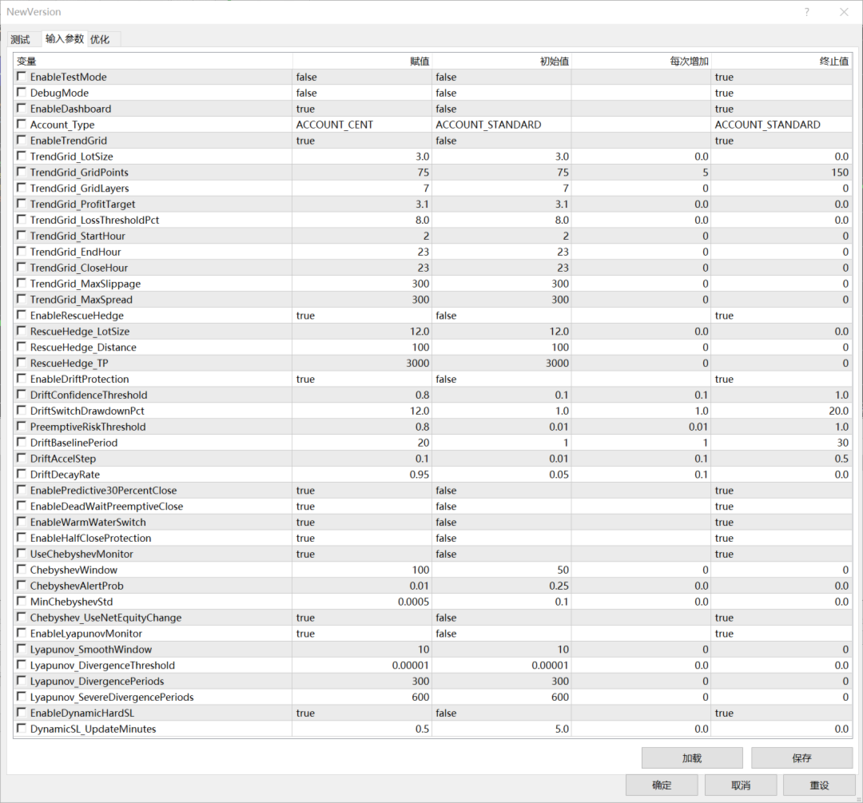Switch to the 优化 tab
The width and height of the screenshot is (863, 803).
100,39
